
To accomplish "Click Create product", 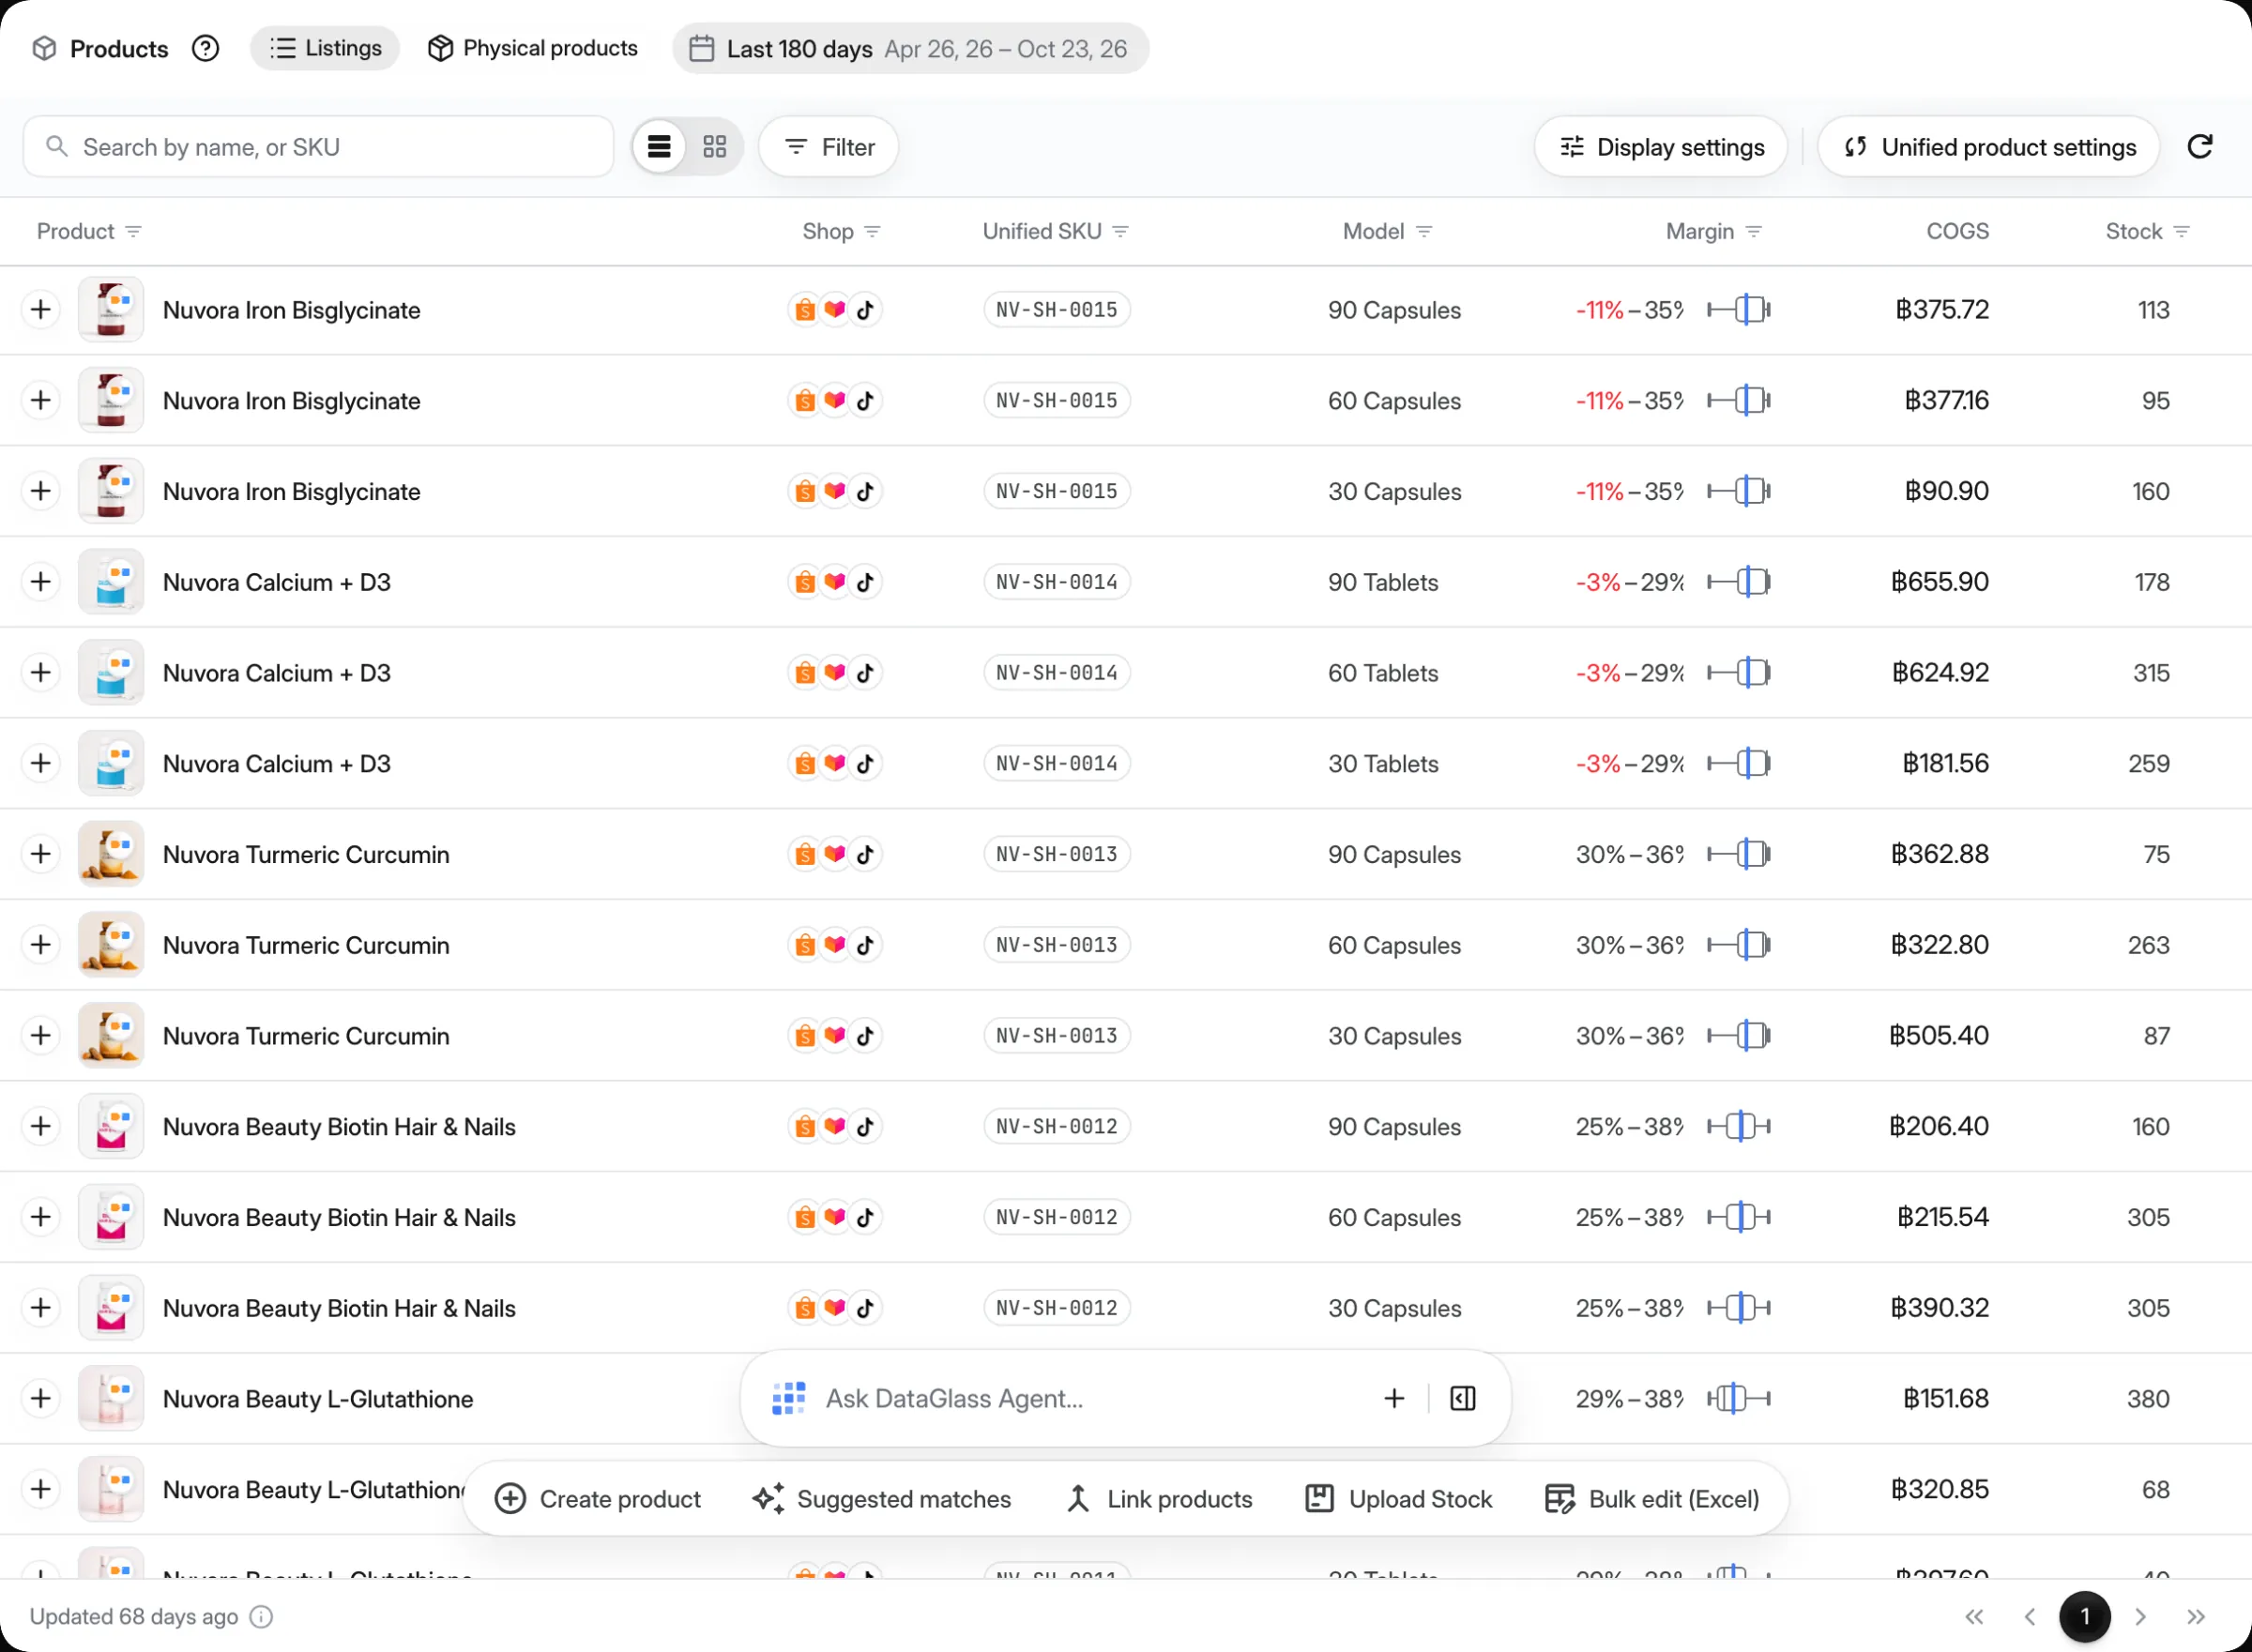I will (598, 1499).
